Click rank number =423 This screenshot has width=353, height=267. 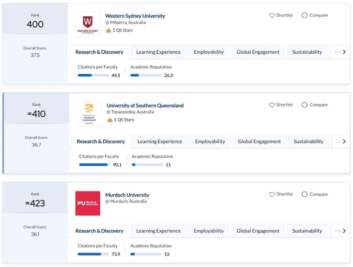click(x=35, y=203)
